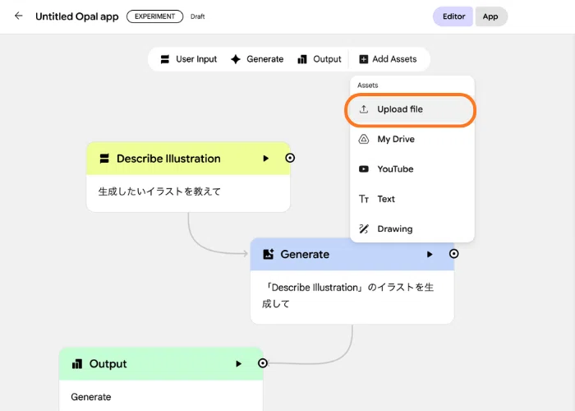The width and height of the screenshot is (575, 411).
Task: Switch to the Editor tab
Action: click(x=453, y=16)
